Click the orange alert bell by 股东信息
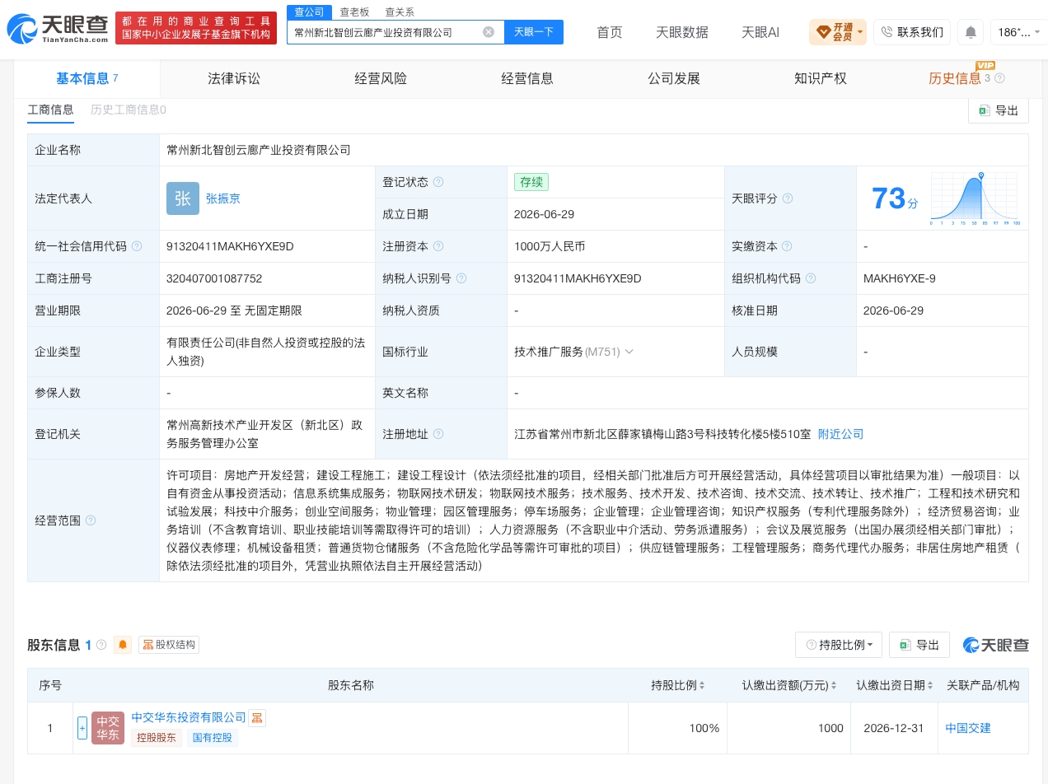 coord(123,645)
